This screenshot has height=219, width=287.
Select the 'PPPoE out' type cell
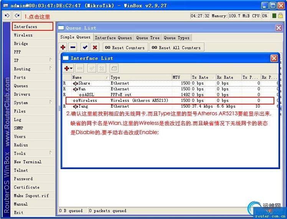click(x=121, y=95)
